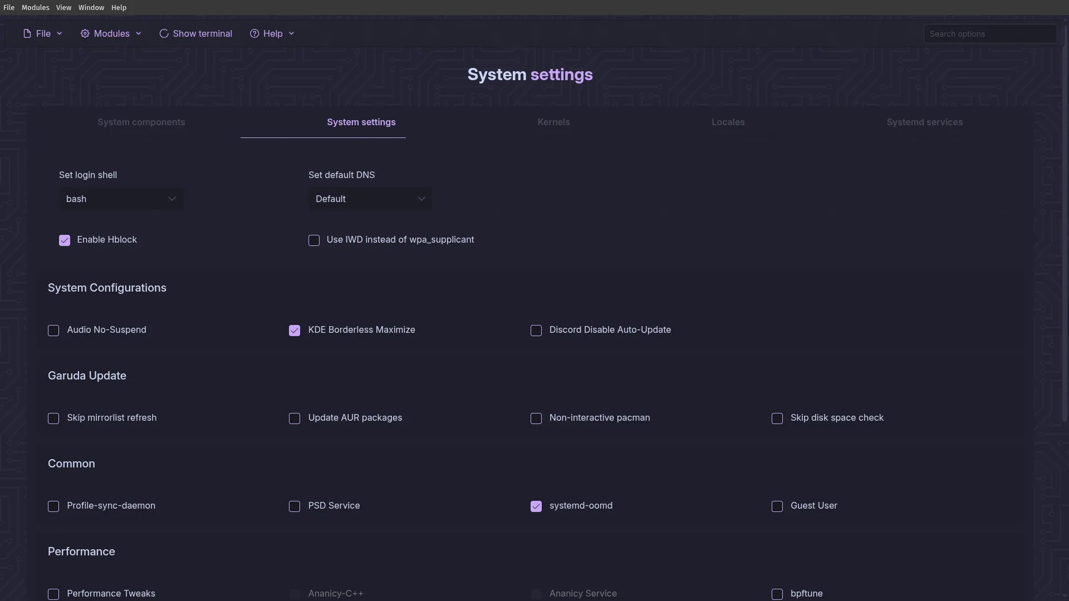Viewport: 1069px width, 601px height.
Task: Expand the toolbar File chevron
Action: pos(60,33)
